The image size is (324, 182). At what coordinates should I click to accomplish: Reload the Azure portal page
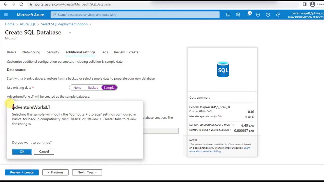click(21, 4)
